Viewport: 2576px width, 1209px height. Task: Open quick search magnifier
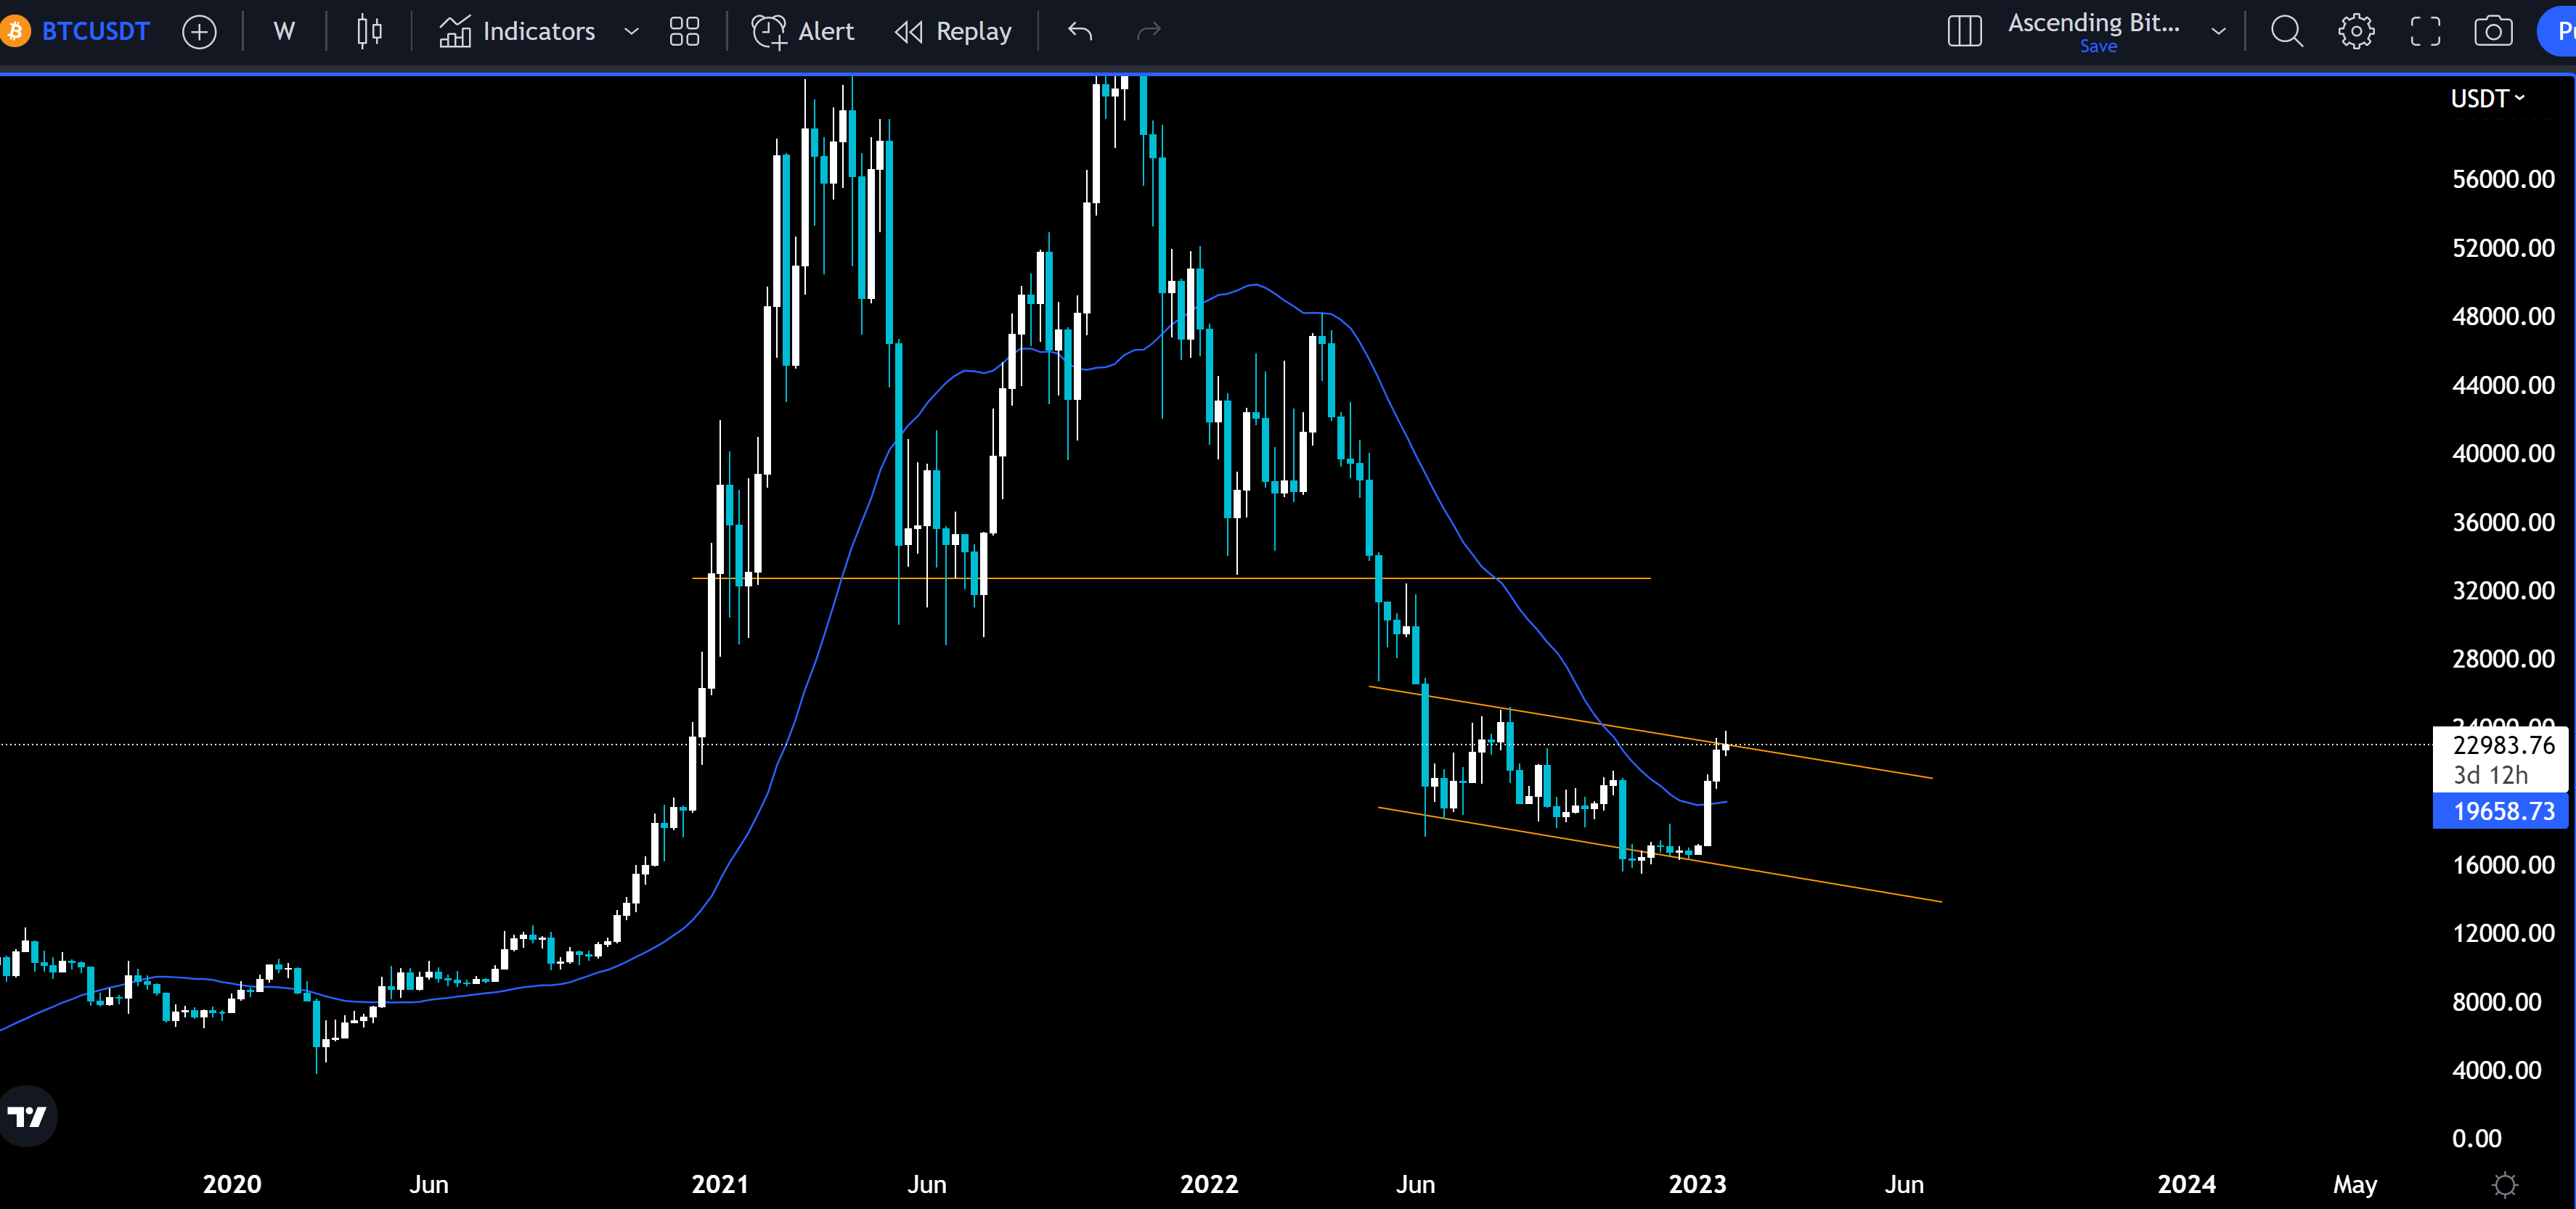[2286, 32]
